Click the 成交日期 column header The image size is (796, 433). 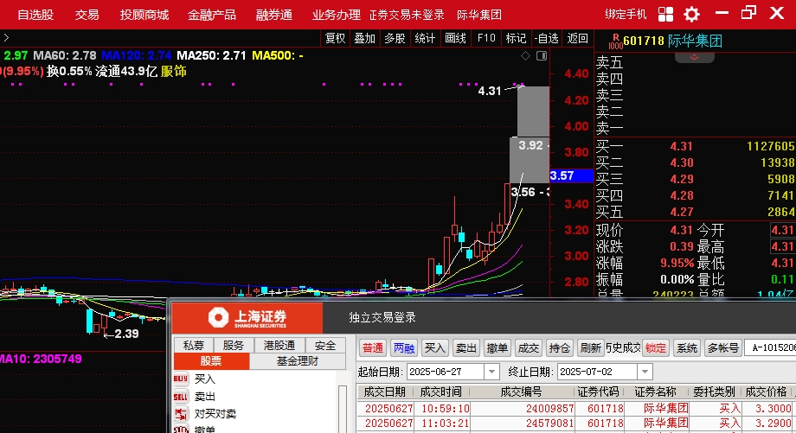(385, 392)
